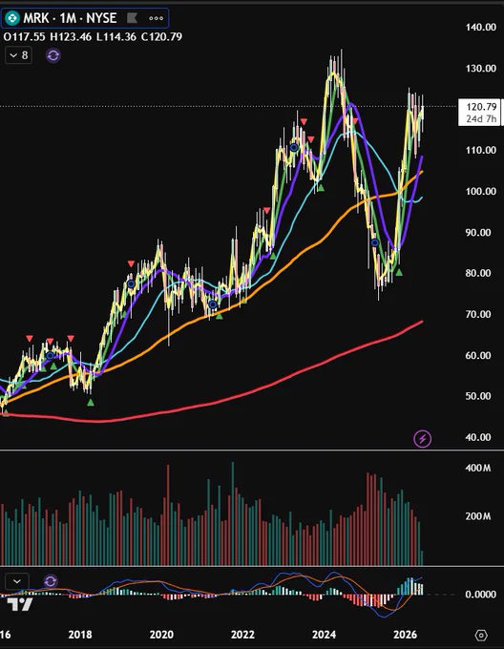The height and width of the screenshot is (649, 504).
Task: Click the 60.00 price axis label
Action: [478, 356]
